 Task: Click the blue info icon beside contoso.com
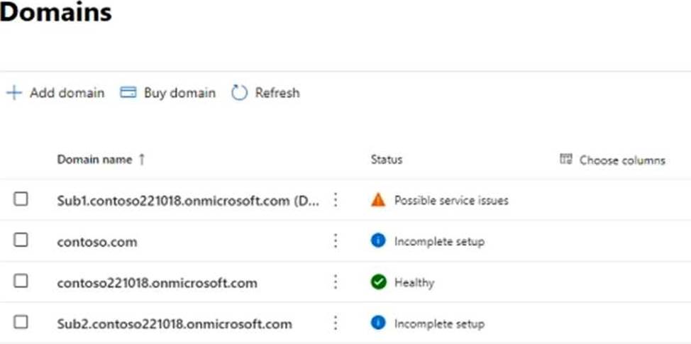point(378,241)
